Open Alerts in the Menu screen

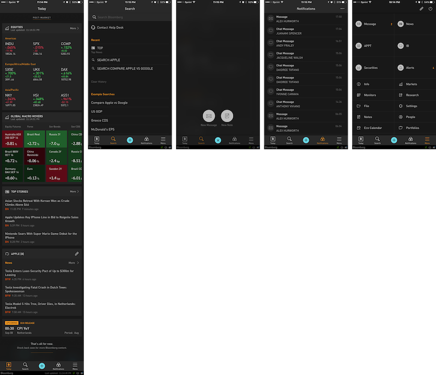(415, 68)
